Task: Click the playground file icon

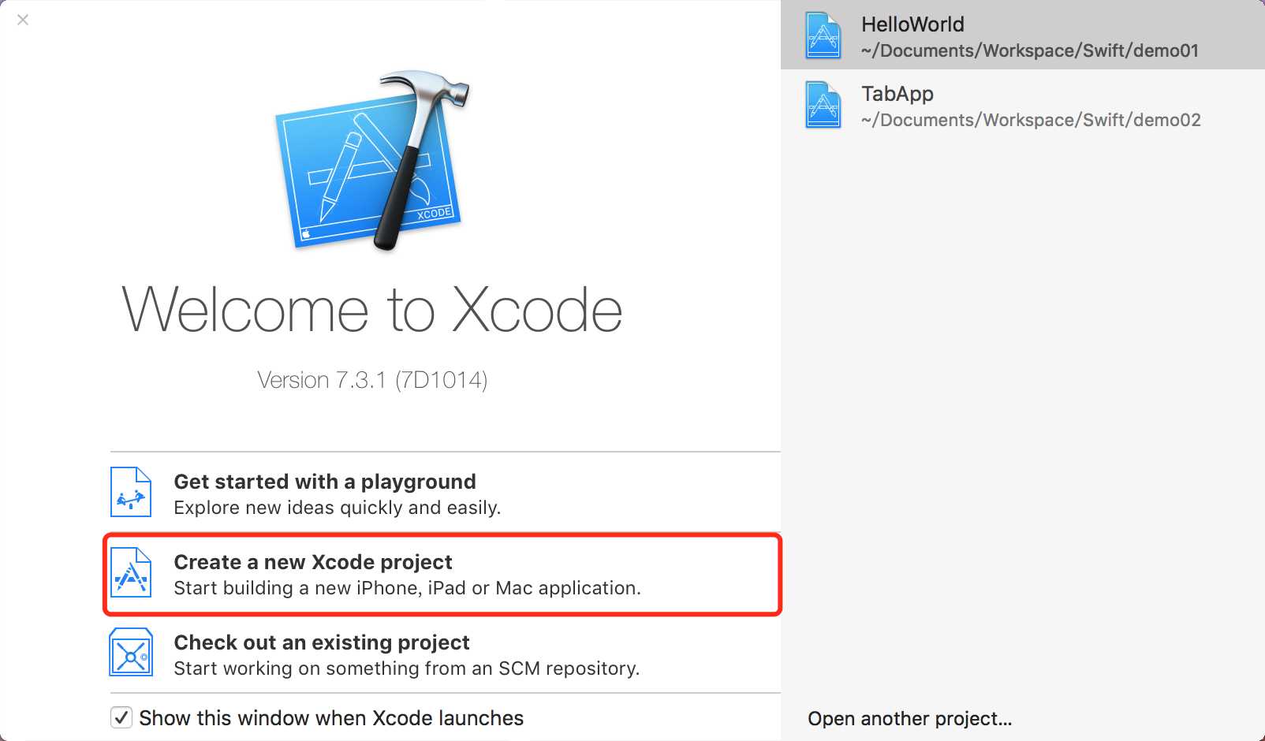Action: point(131,492)
